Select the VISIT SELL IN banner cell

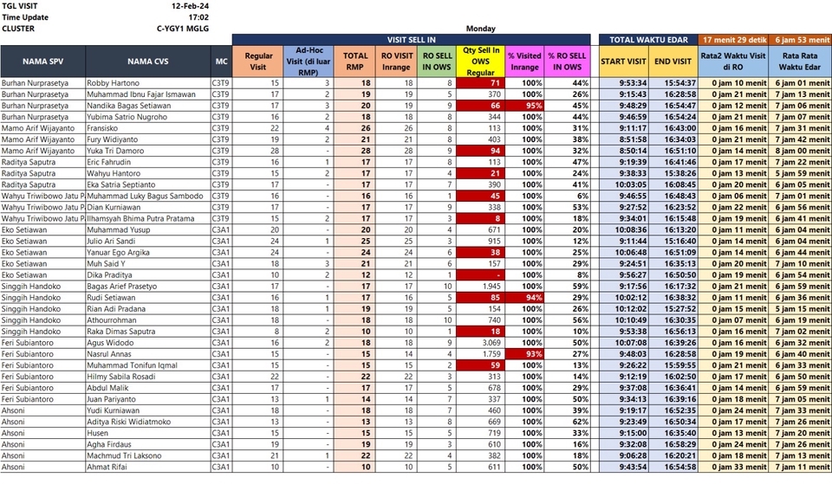(x=411, y=40)
